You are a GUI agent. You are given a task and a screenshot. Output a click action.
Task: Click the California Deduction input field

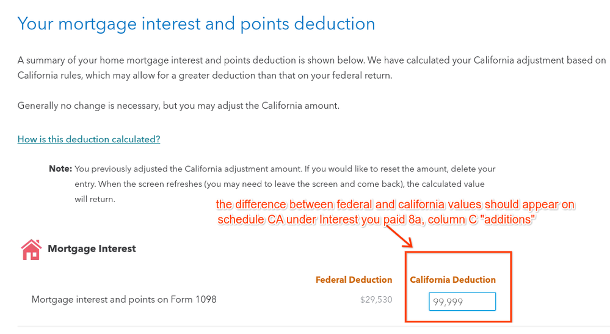[462, 301]
